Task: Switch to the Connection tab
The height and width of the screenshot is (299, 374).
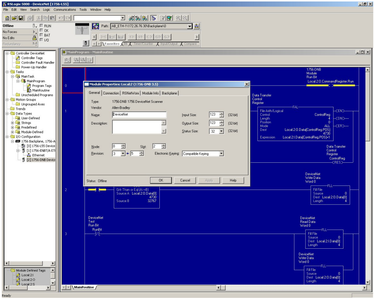Action: 111,93
